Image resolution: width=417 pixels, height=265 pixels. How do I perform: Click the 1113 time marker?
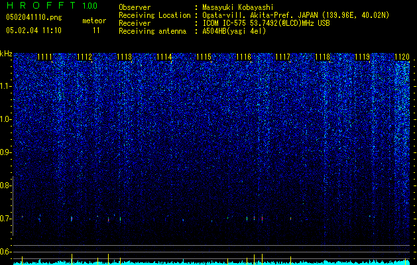[x=125, y=57]
